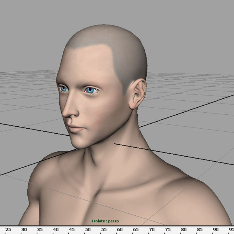Image resolution: width=234 pixels, height=234 pixels.
Task: Click frame 30 on the timeline ruler
Action: (x=24, y=229)
